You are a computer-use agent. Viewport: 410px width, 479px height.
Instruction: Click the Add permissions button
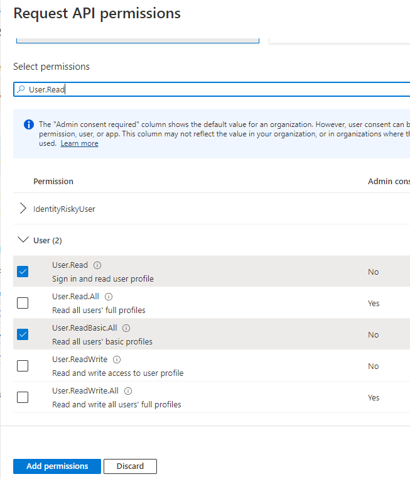[57, 466]
